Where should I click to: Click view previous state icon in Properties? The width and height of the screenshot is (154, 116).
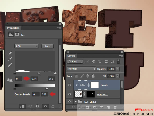(30, 106)
